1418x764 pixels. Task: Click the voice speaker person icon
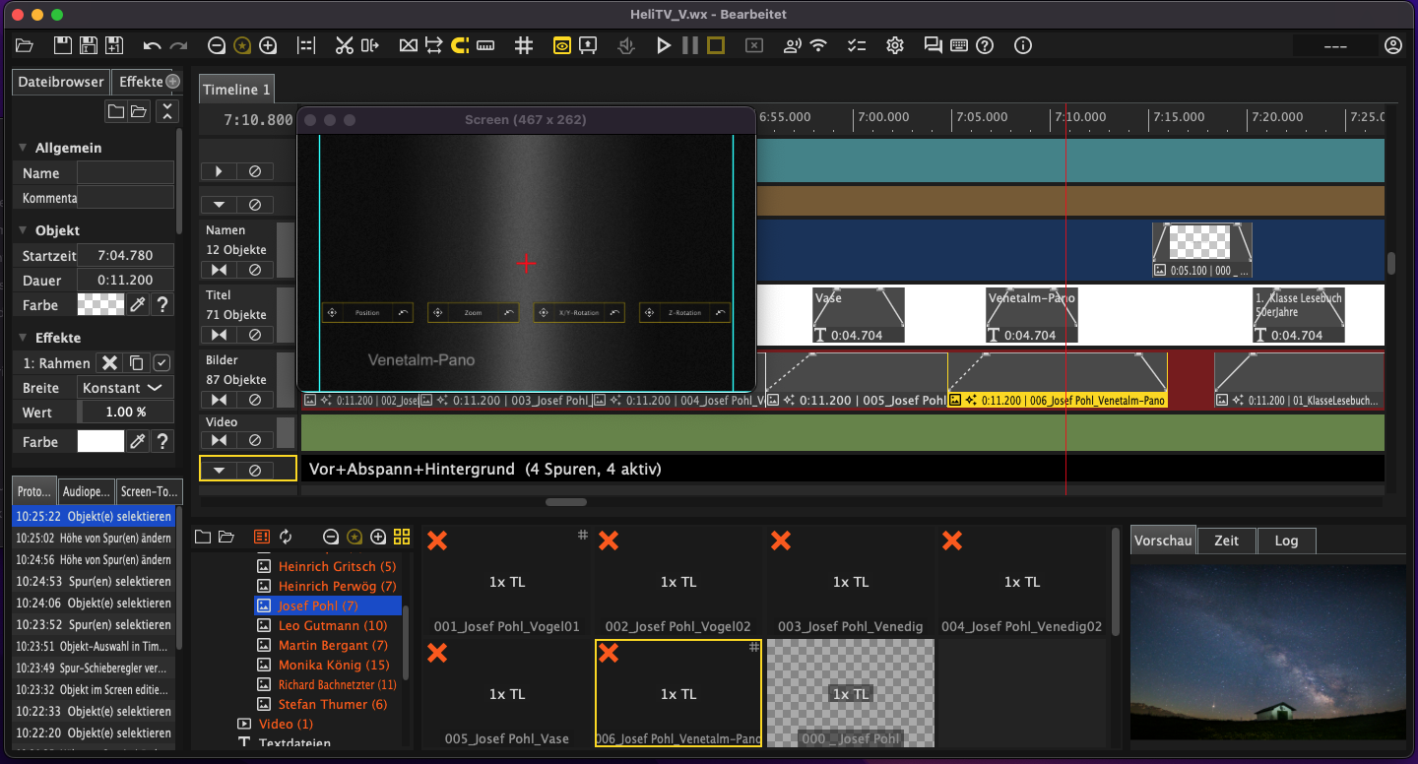(792, 45)
